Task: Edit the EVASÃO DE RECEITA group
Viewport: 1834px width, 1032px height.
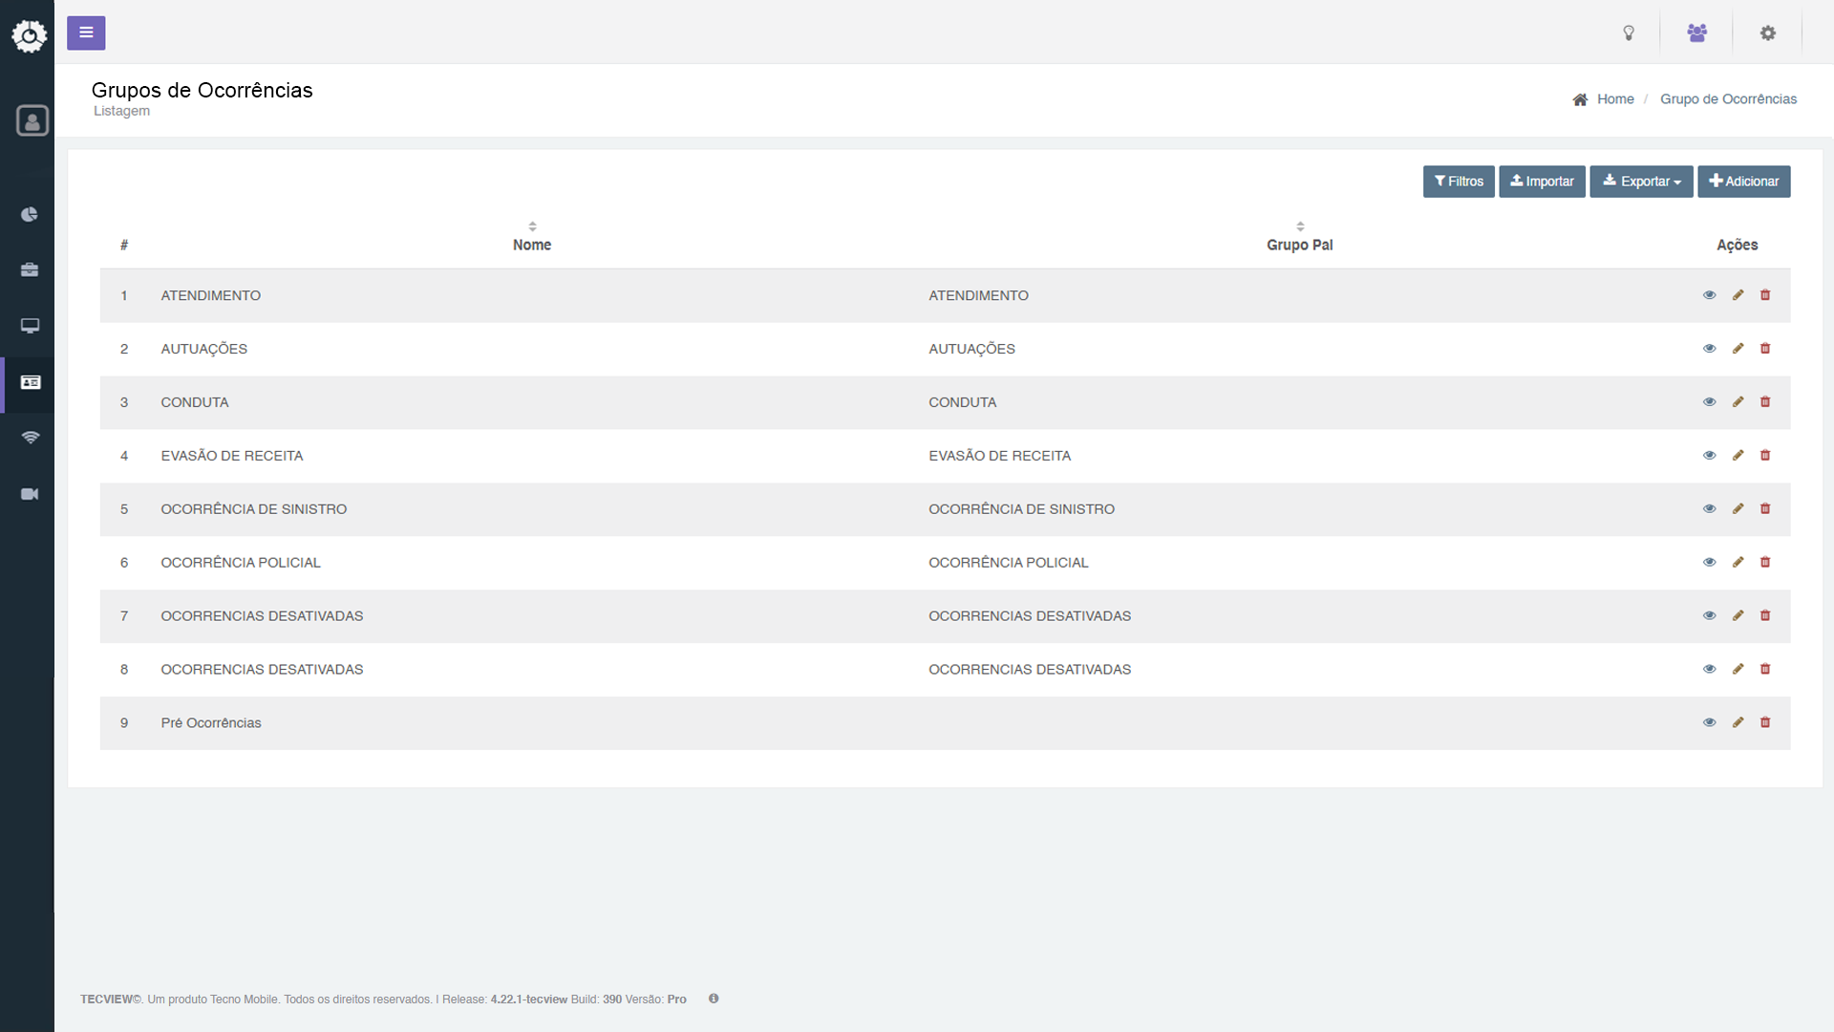Action: (x=1738, y=456)
